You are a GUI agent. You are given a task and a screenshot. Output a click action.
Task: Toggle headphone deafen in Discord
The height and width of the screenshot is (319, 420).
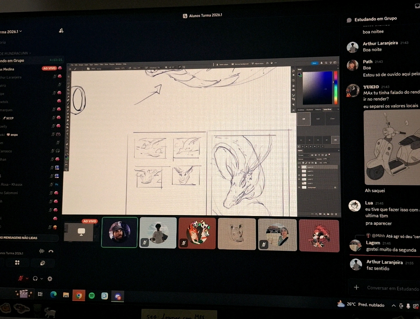pos(35,278)
